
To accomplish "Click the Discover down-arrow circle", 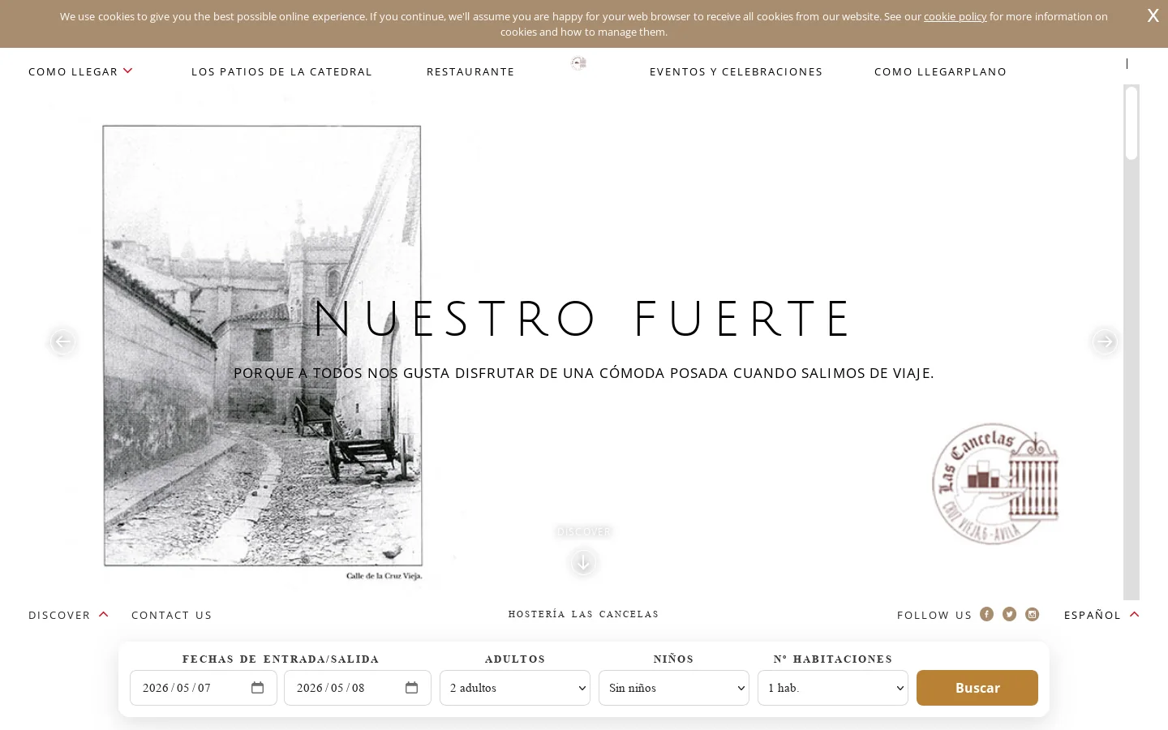I will point(583,561).
